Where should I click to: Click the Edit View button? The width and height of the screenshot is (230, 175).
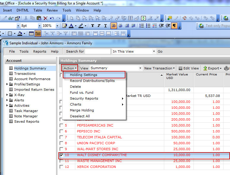click(189, 68)
